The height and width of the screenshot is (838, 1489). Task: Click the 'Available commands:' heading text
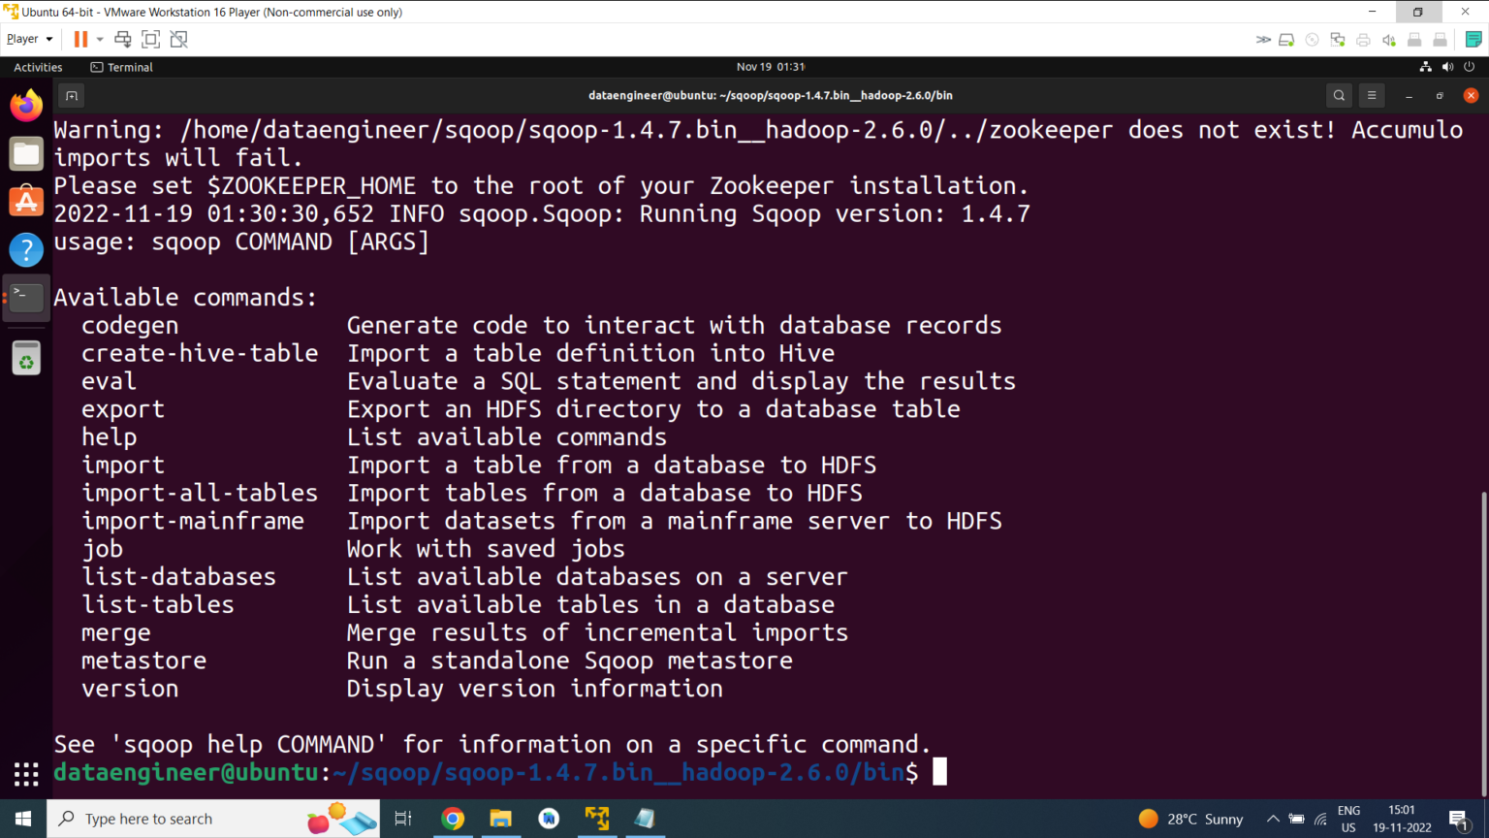pos(185,298)
